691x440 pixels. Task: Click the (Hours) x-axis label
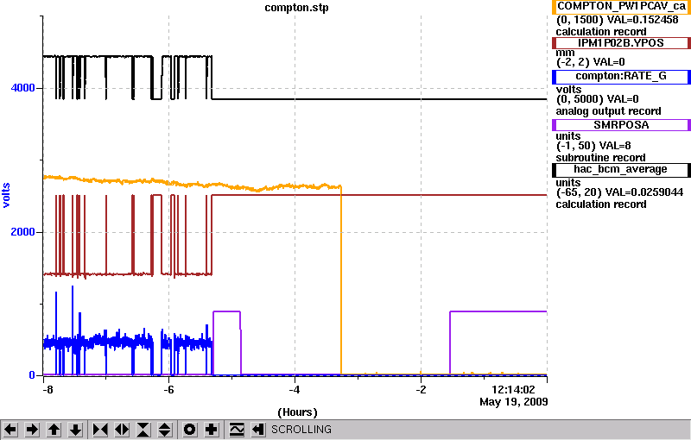point(297,412)
